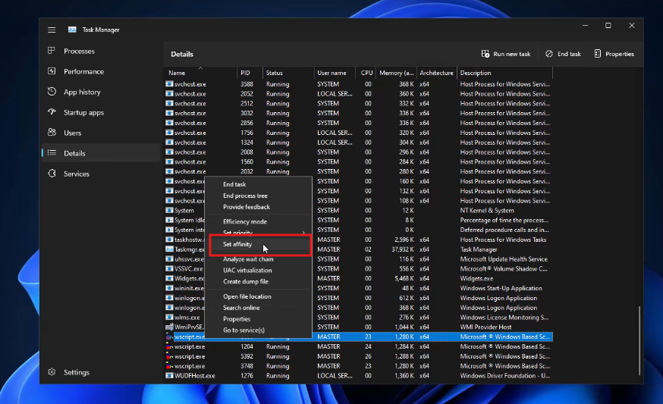663x404 pixels.
Task: Click icon of Taskmgr.exe process row
Action: pyautogui.click(x=169, y=249)
